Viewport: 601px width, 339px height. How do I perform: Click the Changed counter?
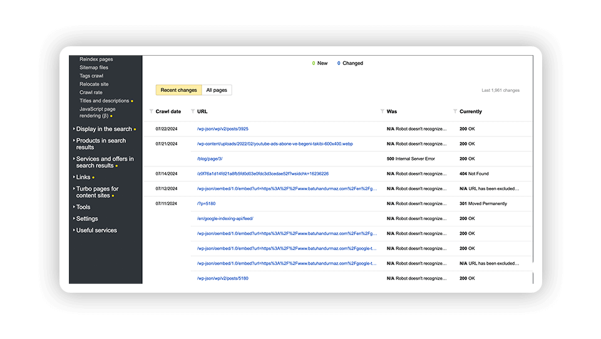(350, 63)
